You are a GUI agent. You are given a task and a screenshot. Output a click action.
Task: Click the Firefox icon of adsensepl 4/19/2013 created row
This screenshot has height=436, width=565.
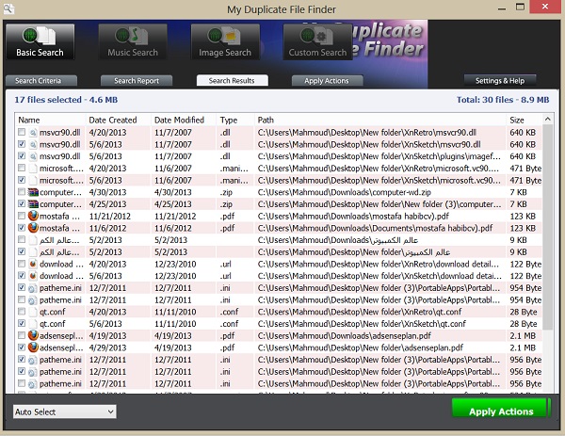tap(33, 336)
